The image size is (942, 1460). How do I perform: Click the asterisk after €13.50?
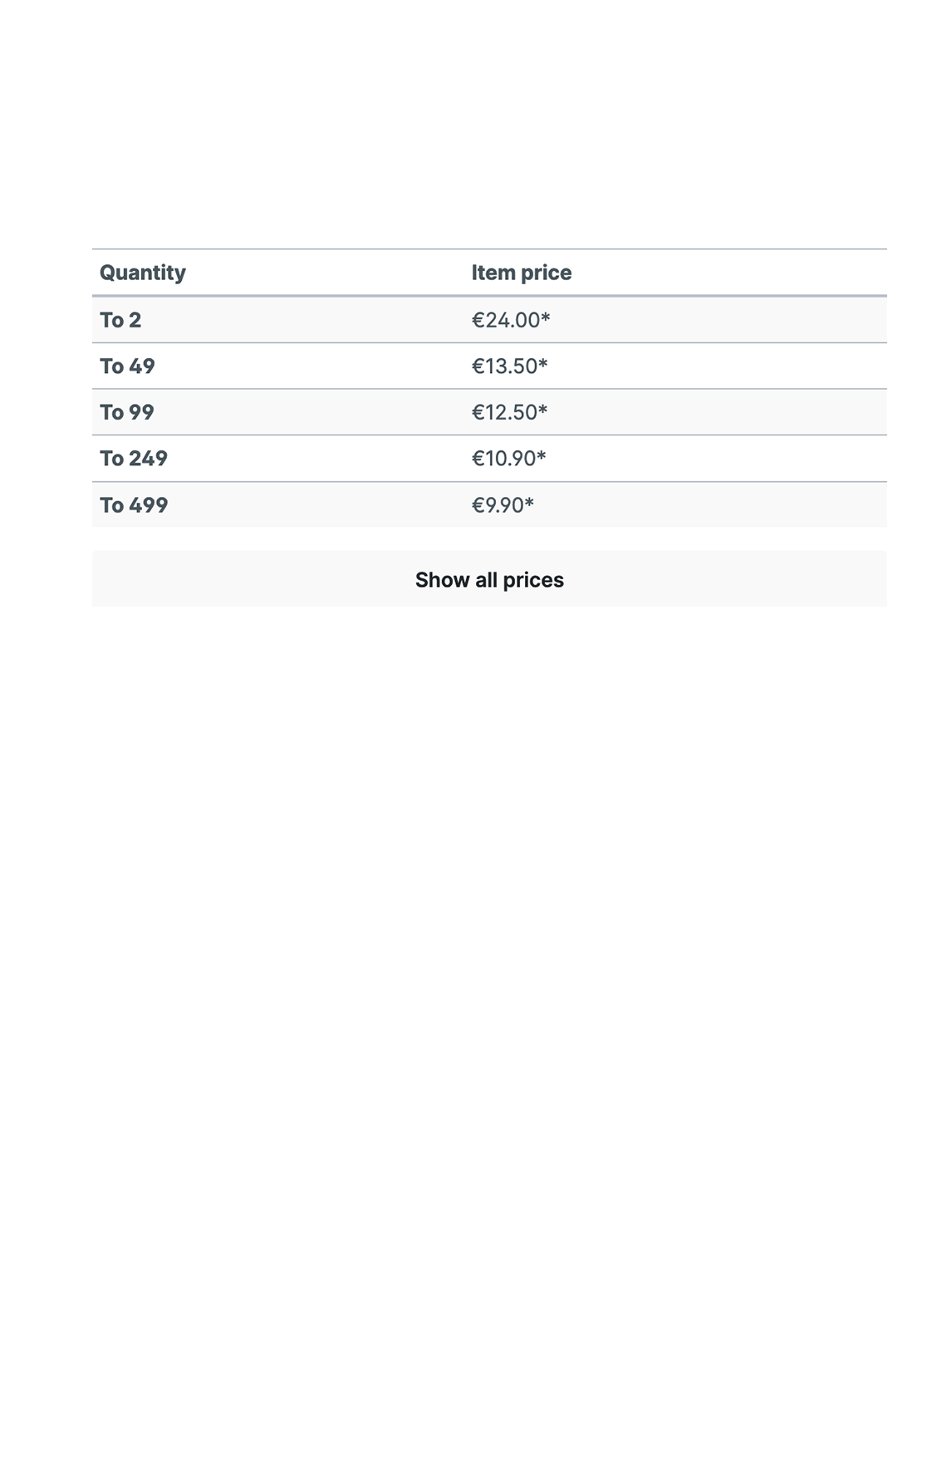[x=543, y=363]
